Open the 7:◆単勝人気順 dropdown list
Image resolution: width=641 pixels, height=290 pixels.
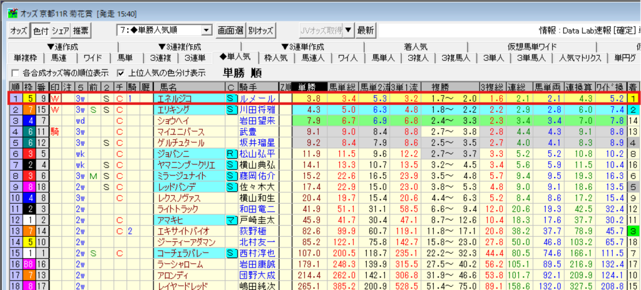coord(205,30)
